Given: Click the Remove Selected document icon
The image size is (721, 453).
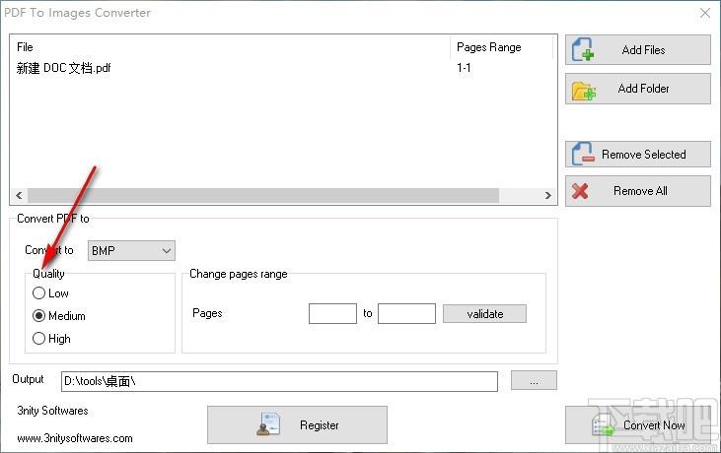Looking at the screenshot, I should (583, 154).
